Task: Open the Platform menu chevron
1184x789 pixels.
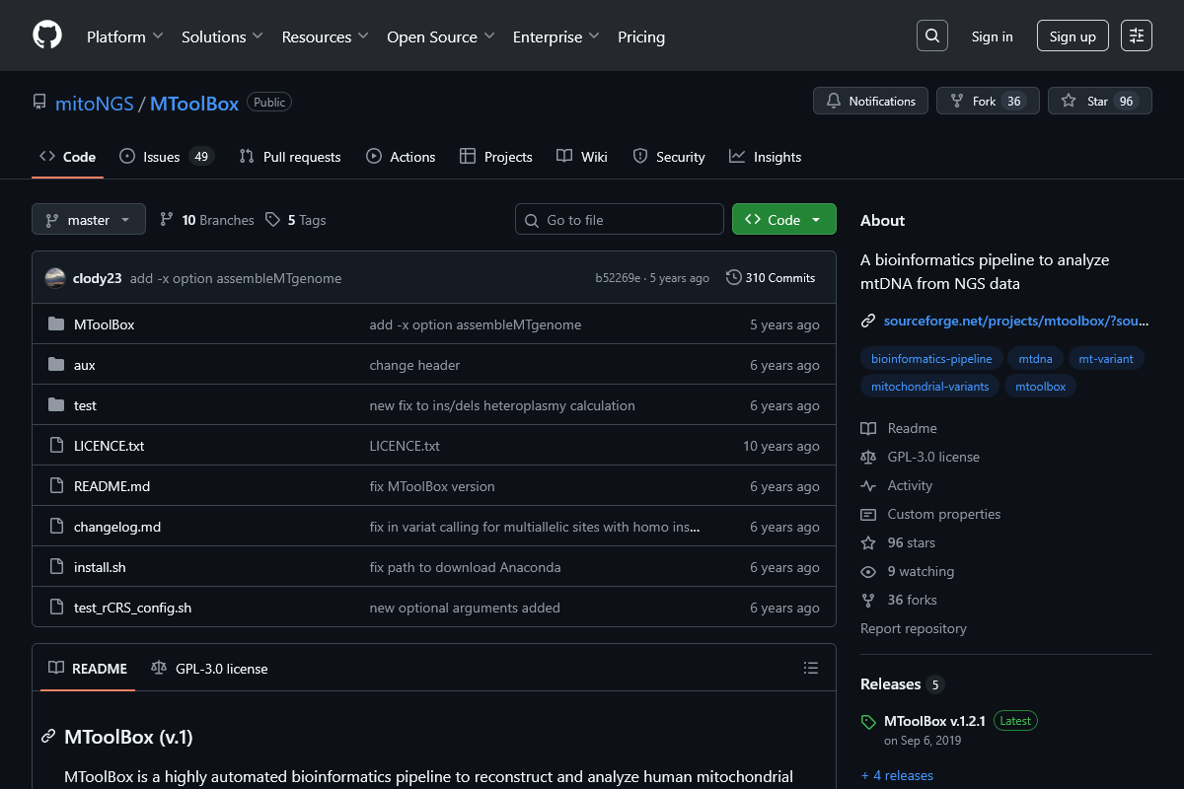Action: pos(160,36)
